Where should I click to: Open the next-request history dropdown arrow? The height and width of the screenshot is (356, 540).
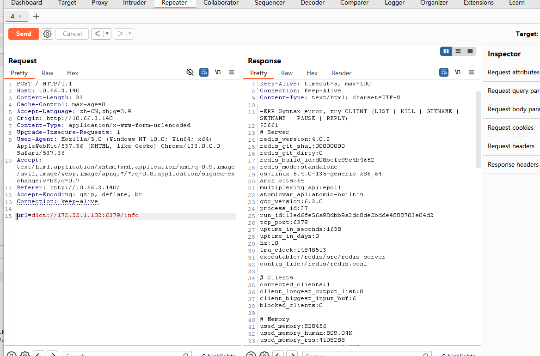[x=130, y=34]
